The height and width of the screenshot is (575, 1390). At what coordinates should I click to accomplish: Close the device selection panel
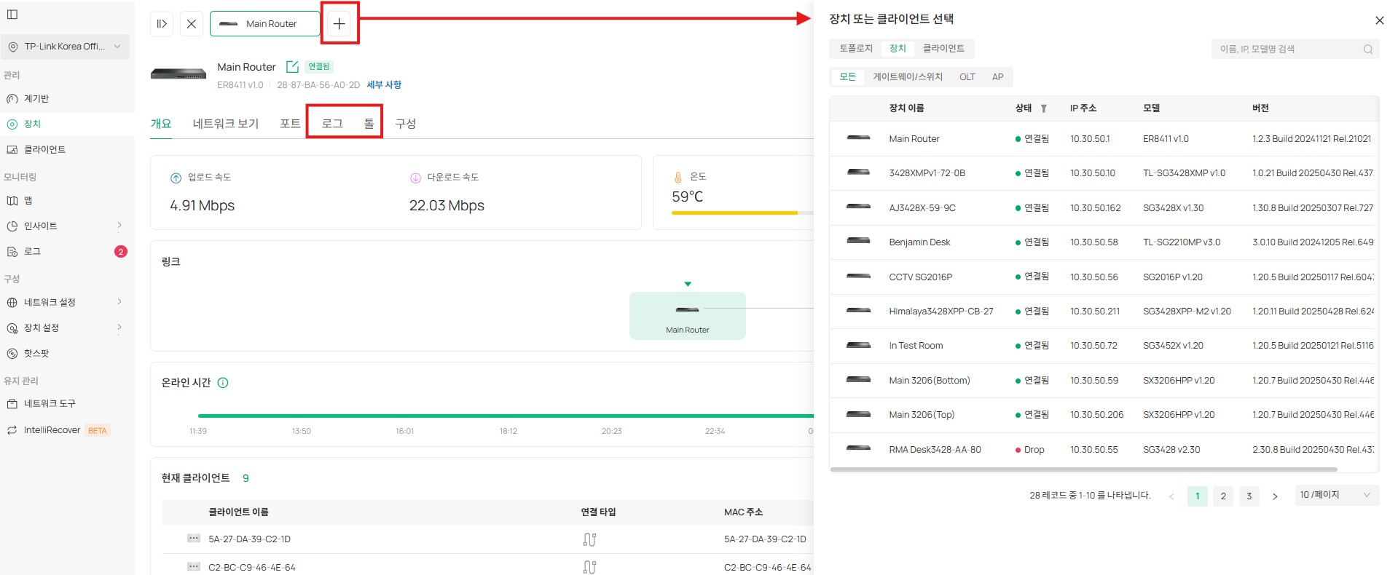1379,20
